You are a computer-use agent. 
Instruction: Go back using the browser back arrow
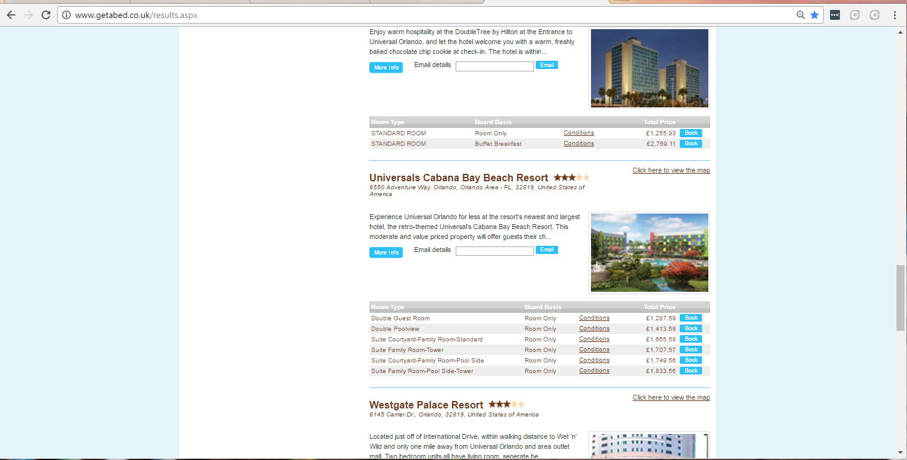(11, 15)
